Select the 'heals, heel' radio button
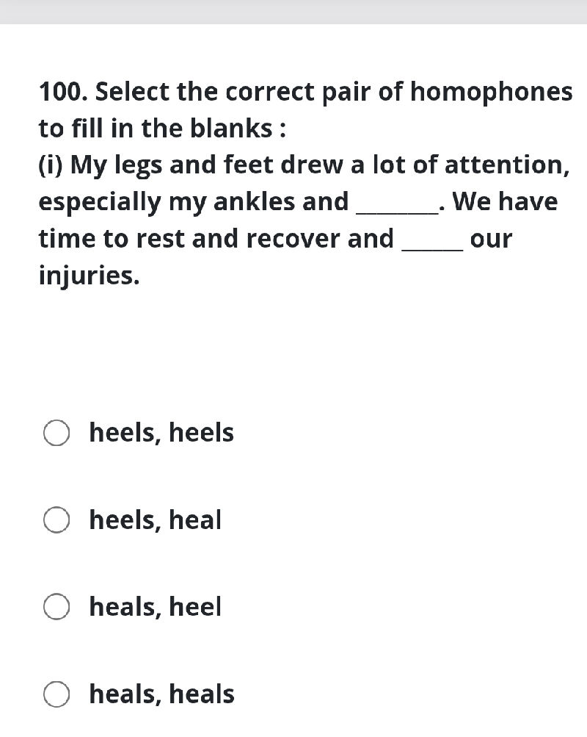This screenshot has height=737, width=587. (56, 607)
